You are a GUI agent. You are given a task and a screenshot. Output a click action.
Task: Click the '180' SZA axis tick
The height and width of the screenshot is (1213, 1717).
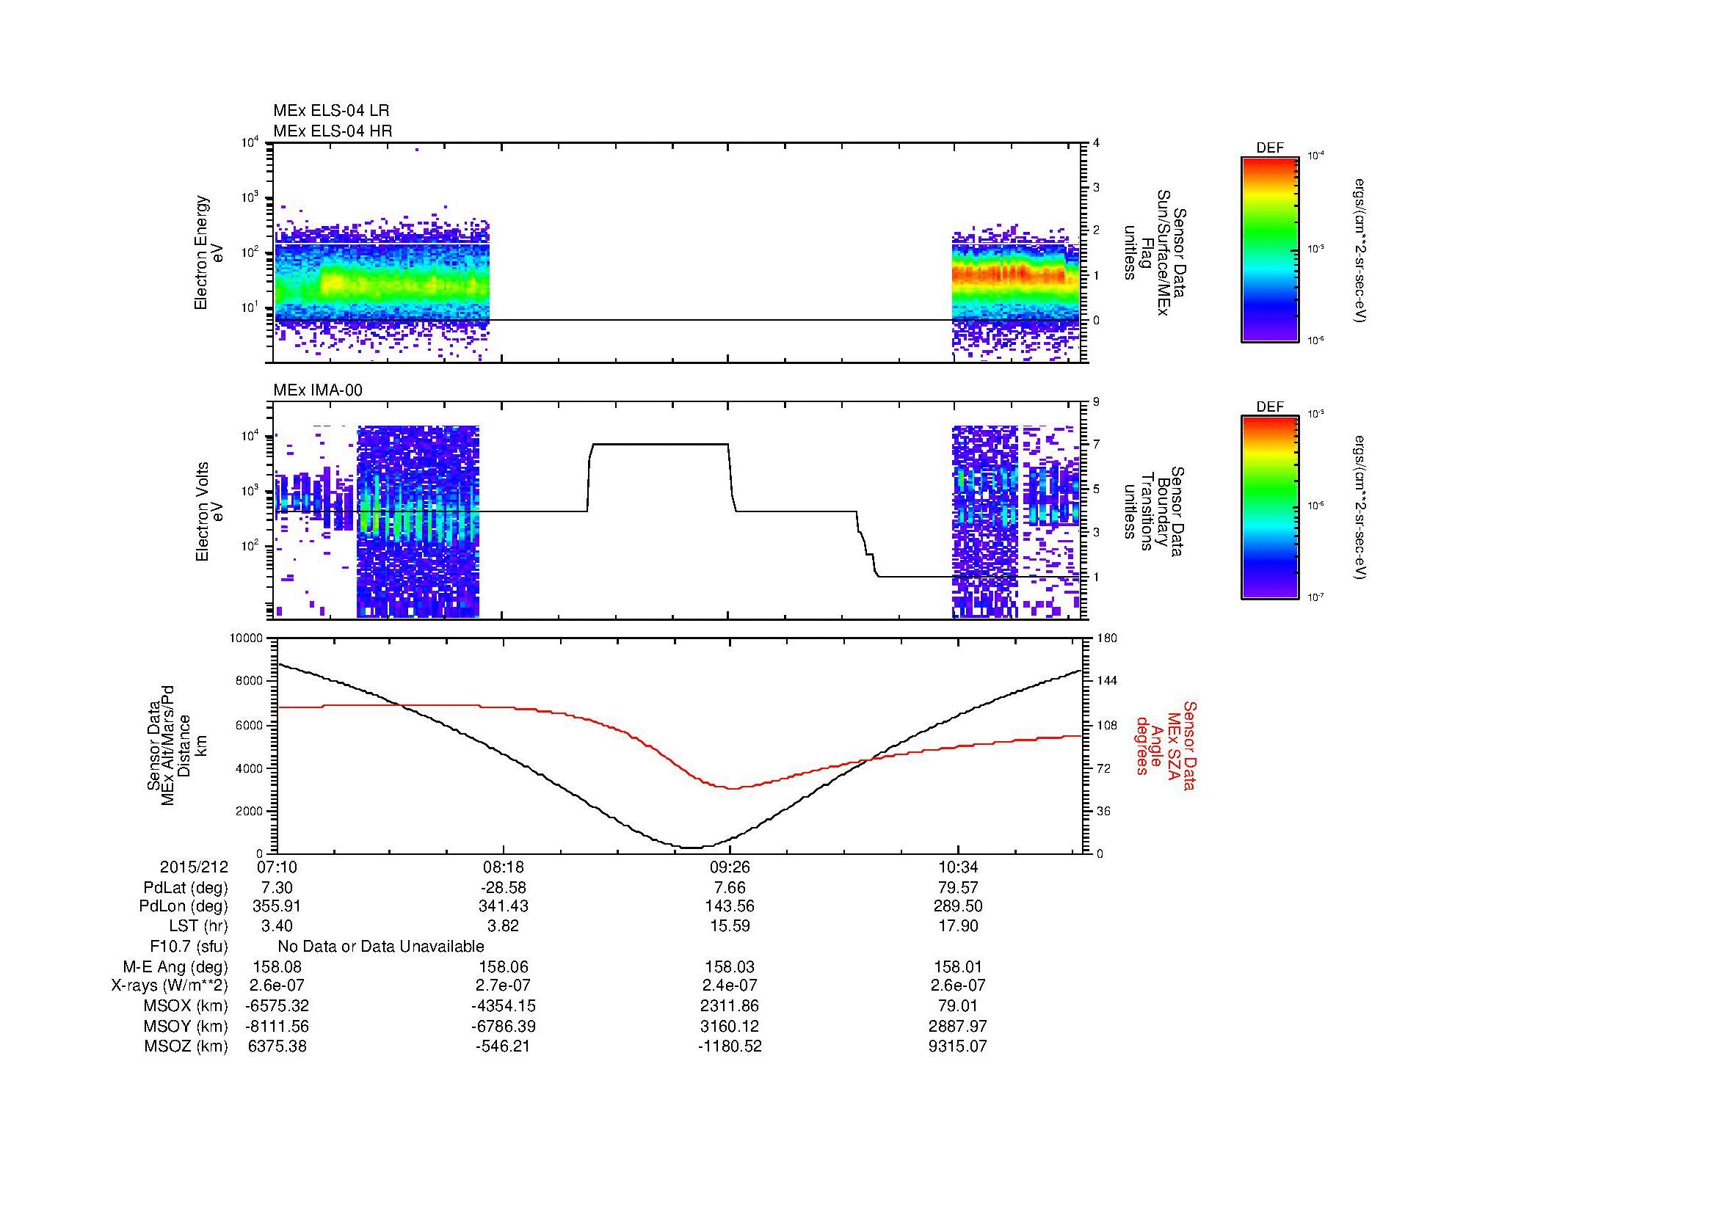(1108, 638)
